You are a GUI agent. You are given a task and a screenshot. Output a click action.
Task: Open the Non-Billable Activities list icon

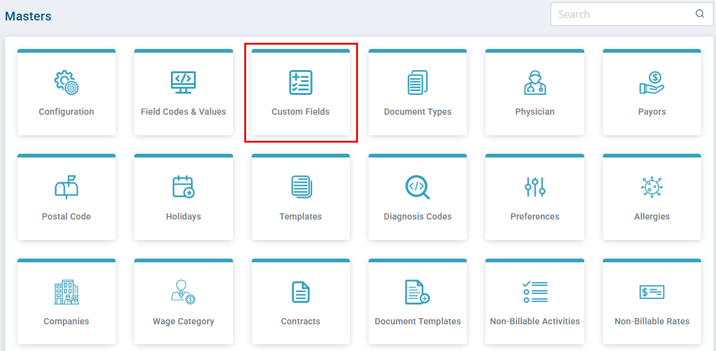click(x=535, y=292)
